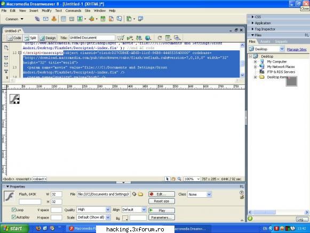Toggle the Autoplay checkbox
The height and width of the screenshot is (233, 310).
pos(14,217)
